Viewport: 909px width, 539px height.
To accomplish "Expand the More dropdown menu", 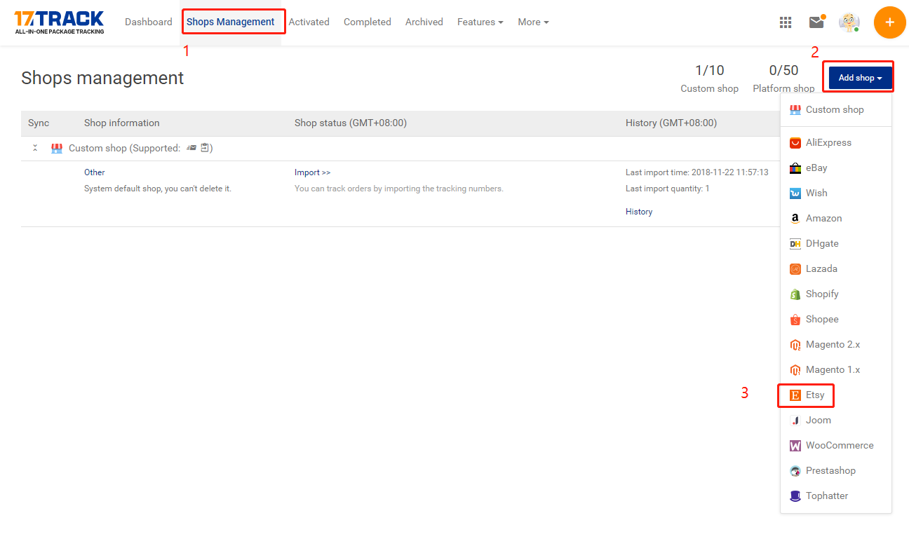I will (x=533, y=22).
